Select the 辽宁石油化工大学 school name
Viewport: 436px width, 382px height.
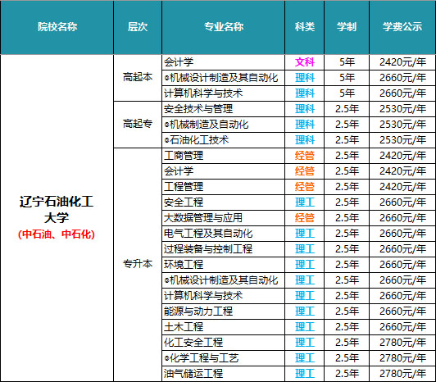pos(57,210)
